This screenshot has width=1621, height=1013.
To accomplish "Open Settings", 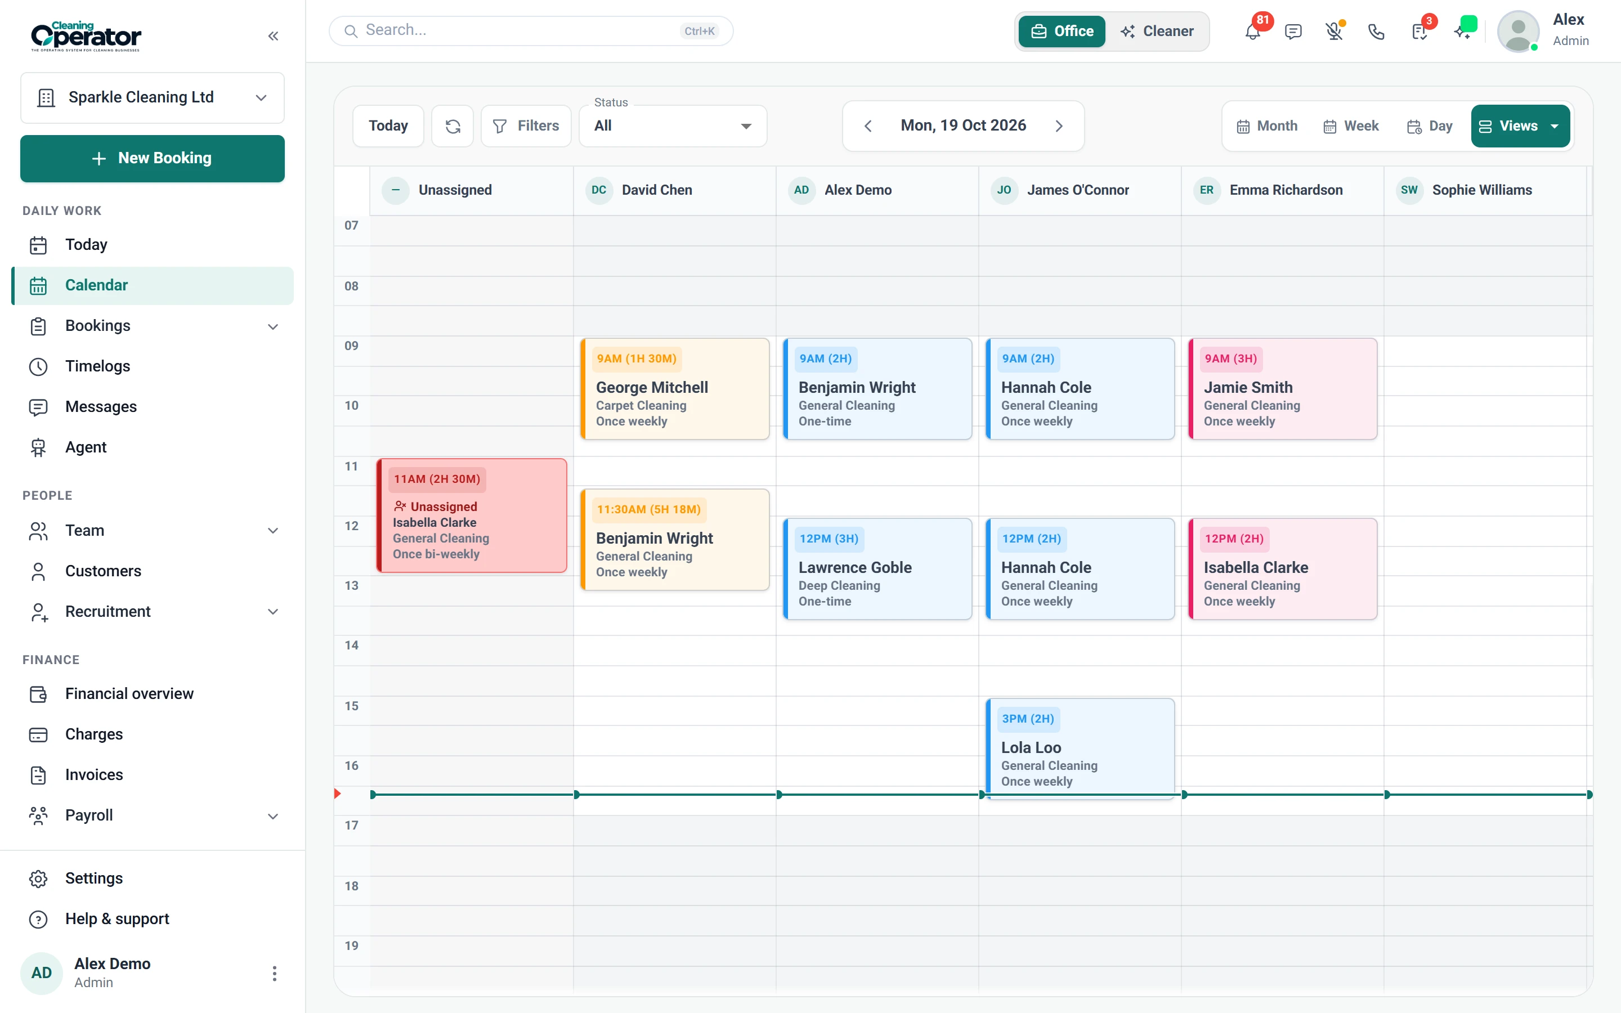I will point(153,878).
